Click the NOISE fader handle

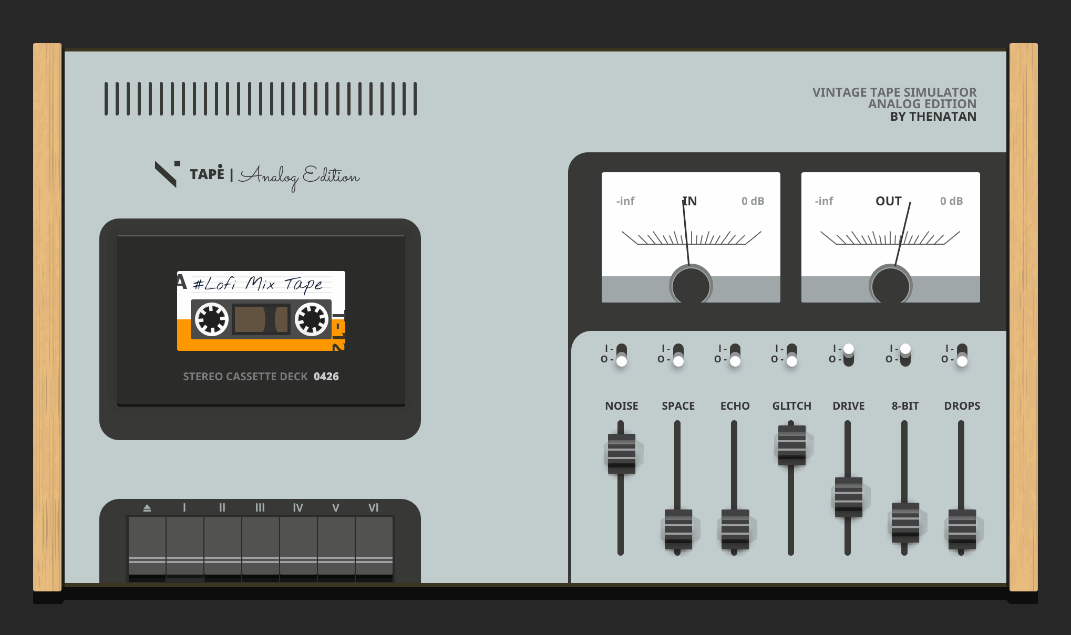pyautogui.click(x=622, y=453)
